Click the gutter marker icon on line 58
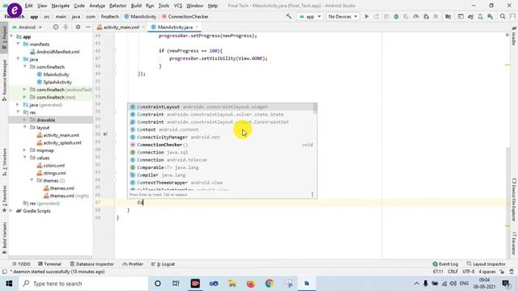 (105, 134)
